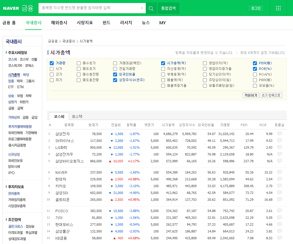The width and height of the screenshot is (293, 244).
Task: Open the 시장지표 menu
Action: point(85,23)
